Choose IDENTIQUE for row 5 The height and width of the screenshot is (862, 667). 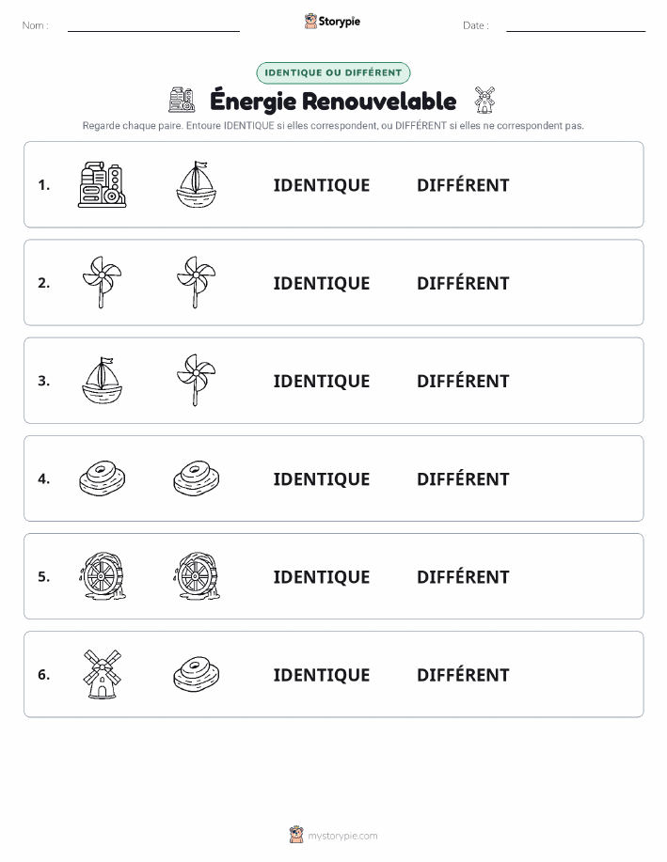pos(322,576)
